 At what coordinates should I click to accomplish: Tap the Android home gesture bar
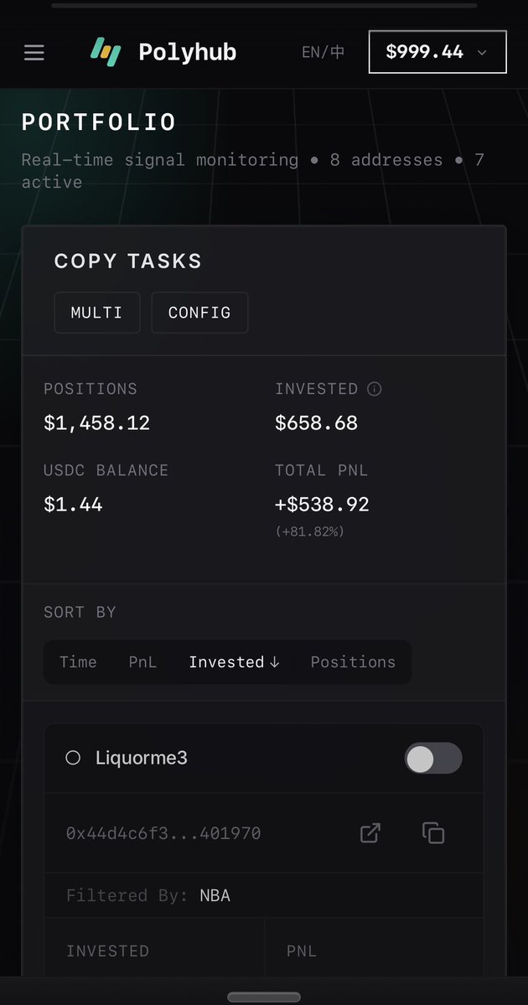(x=264, y=997)
